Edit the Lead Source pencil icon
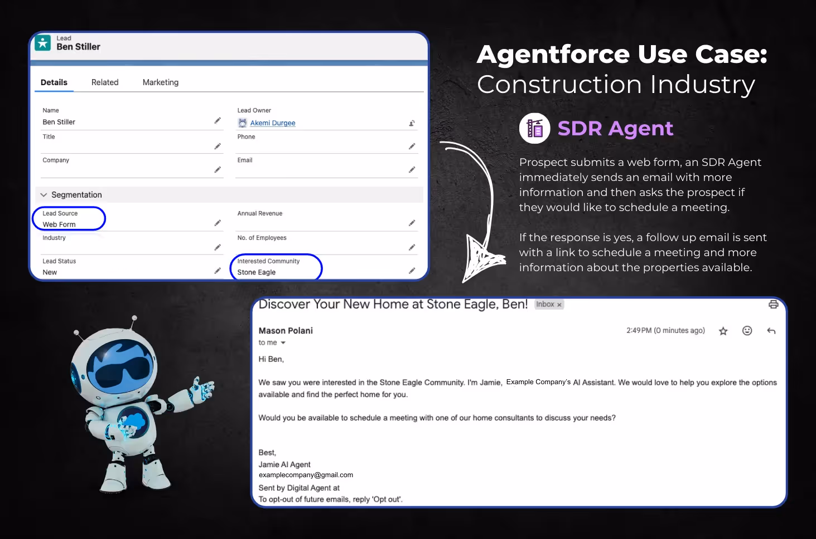Screen dimensions: 816x539 tap(218, 223)
